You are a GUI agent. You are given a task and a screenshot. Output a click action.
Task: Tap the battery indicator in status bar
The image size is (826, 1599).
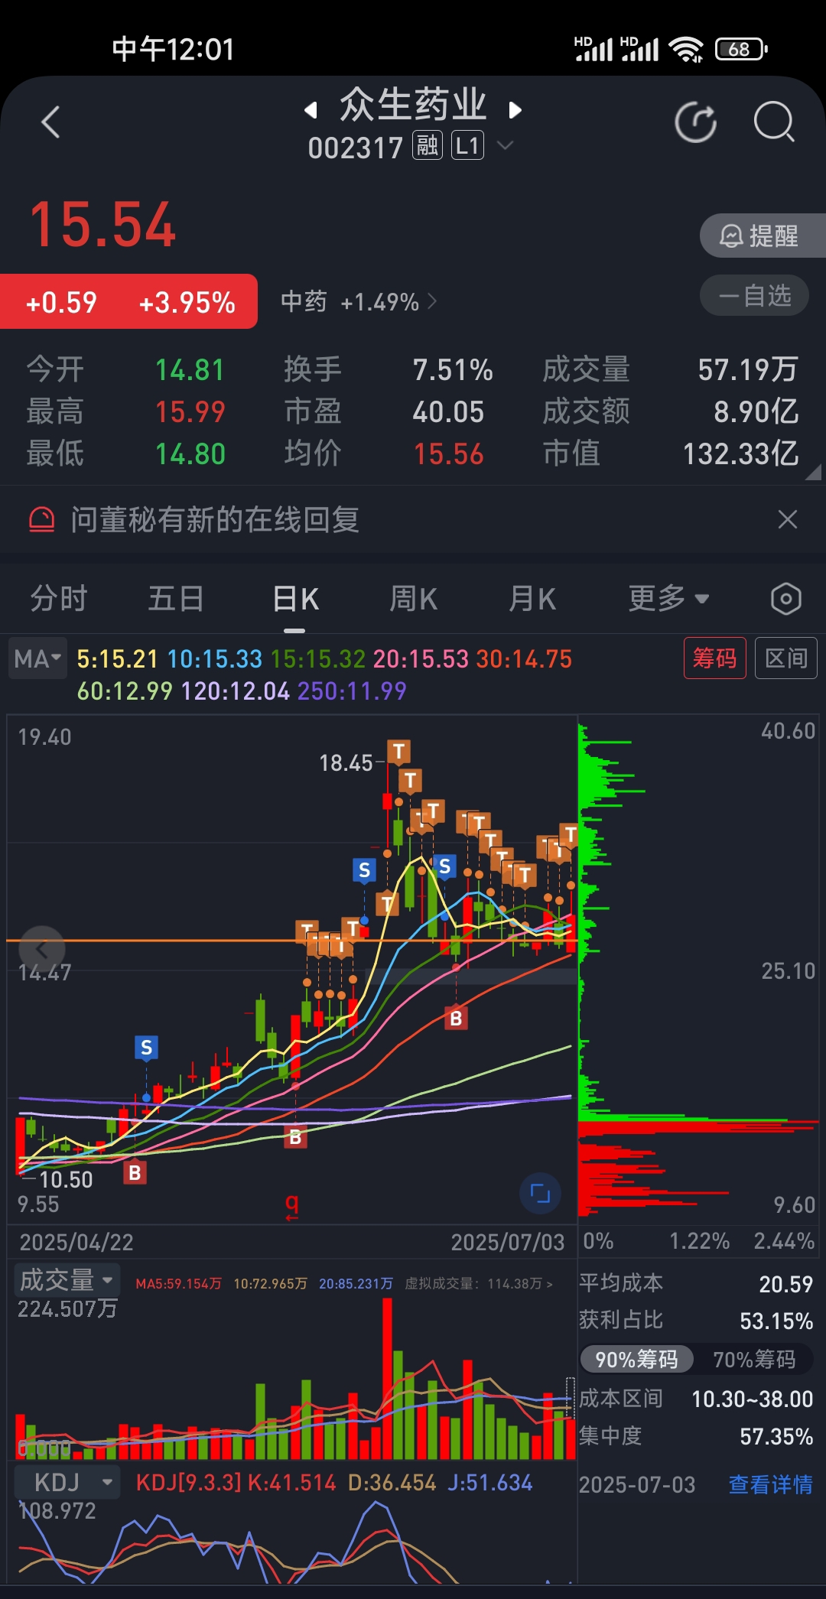click(741, 50)
